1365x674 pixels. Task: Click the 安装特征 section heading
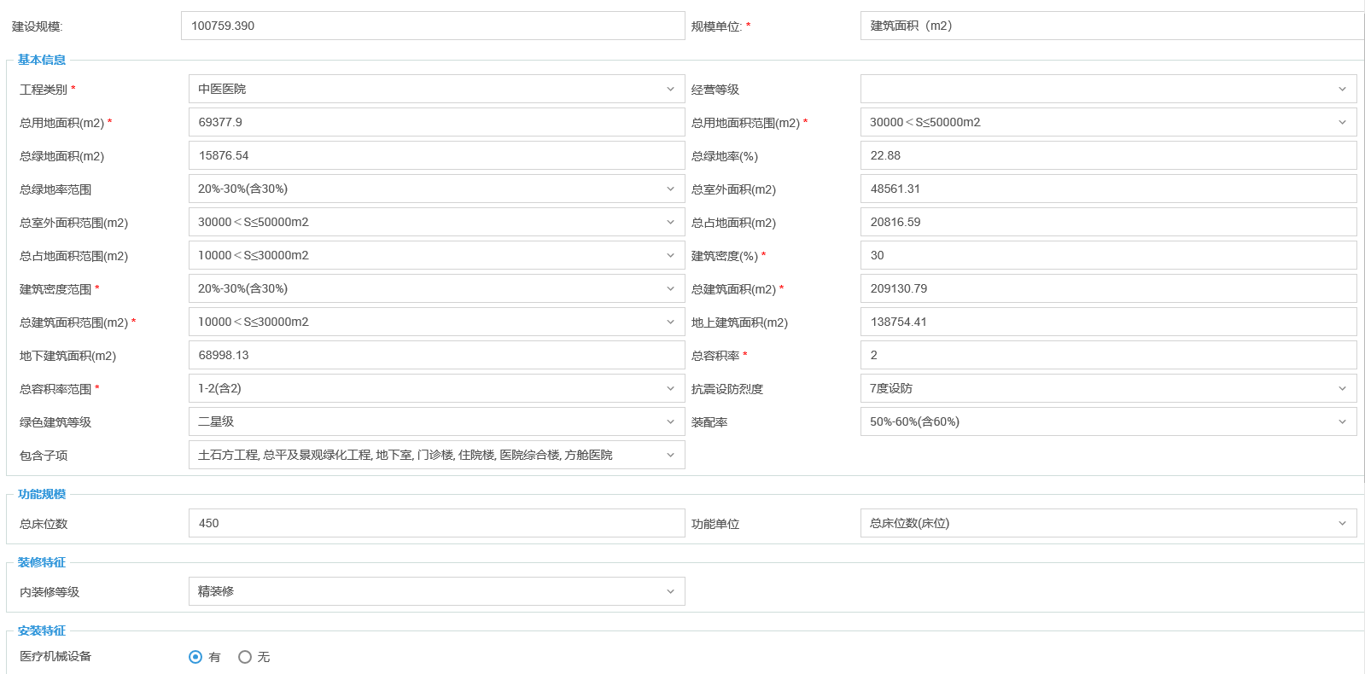pyautogui.click(x=42, y=630)
